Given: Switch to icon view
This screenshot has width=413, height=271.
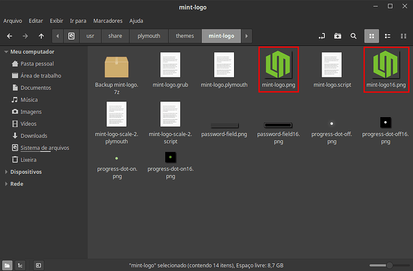Looking at the screenshot, I should pos(372,36).
